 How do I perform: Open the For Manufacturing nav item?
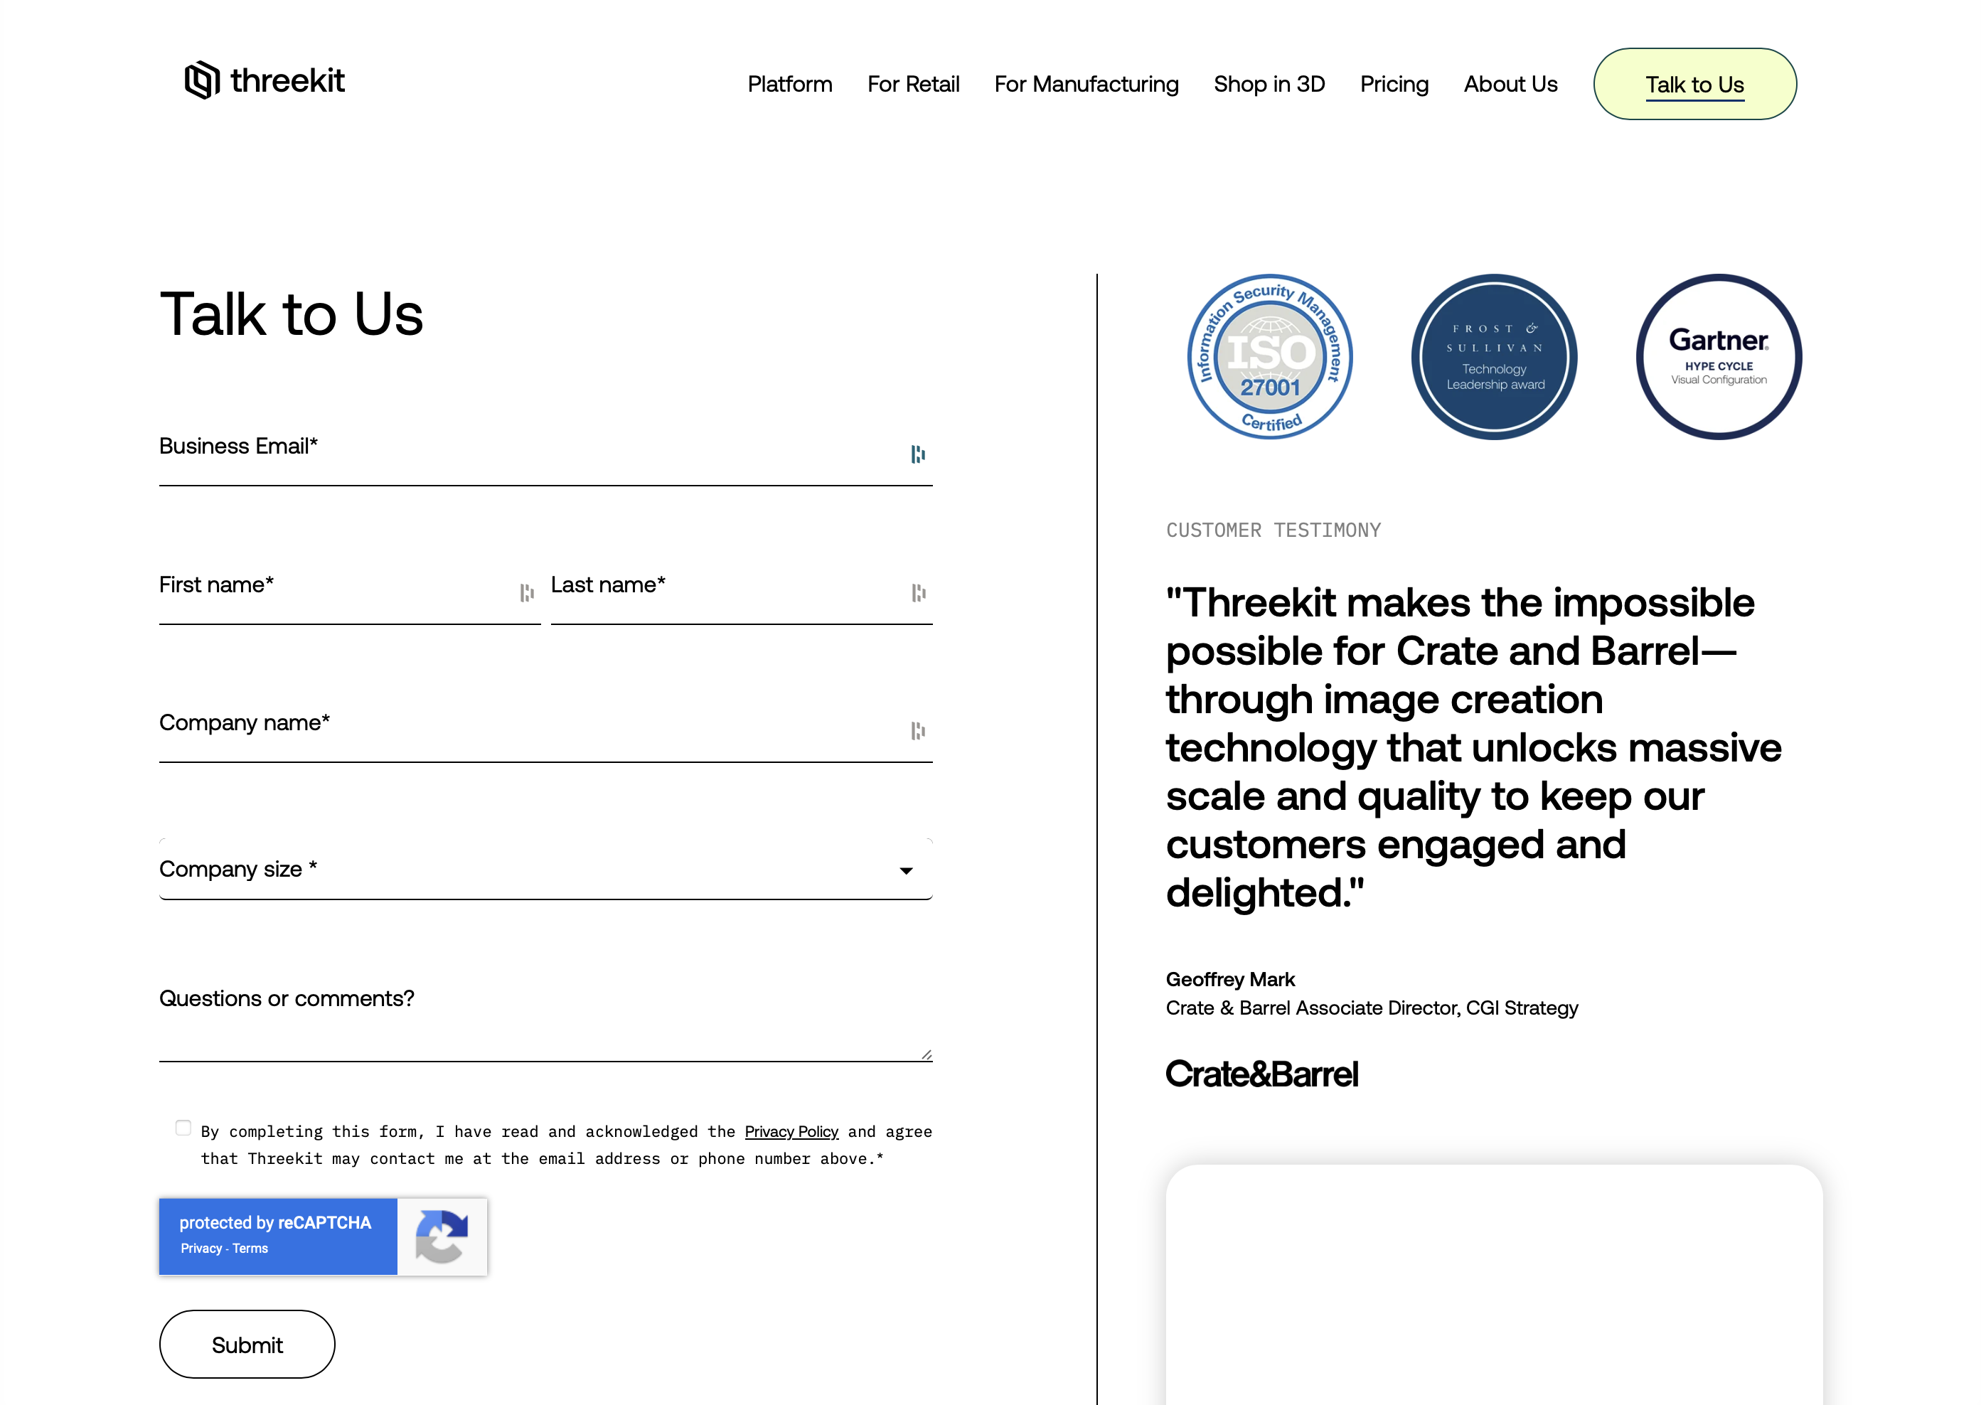coord(1086,84)
